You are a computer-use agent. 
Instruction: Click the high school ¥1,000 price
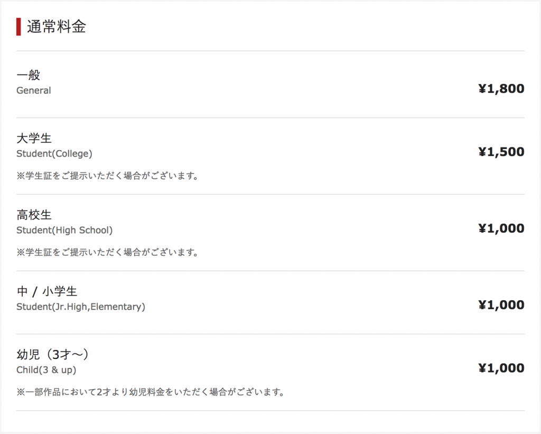[x=501, y=228]
